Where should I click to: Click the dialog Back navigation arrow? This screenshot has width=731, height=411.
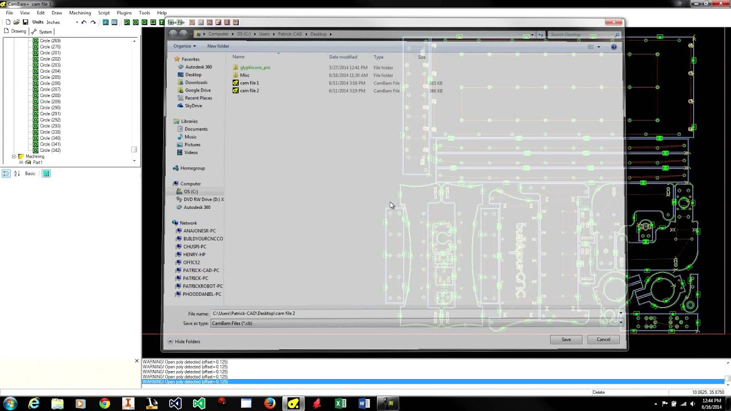174,34
